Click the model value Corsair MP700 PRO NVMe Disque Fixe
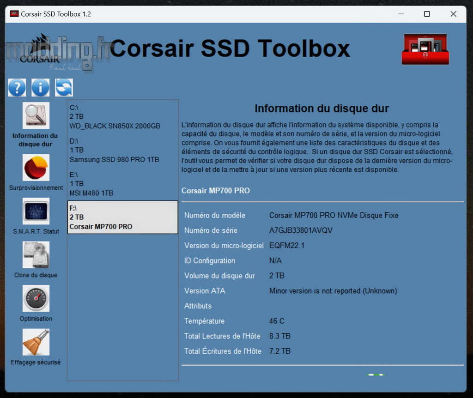Viewport: 473px width, 398px height. coord(334,215)
